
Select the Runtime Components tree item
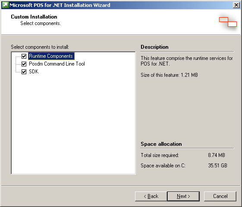tap(51, 56)
